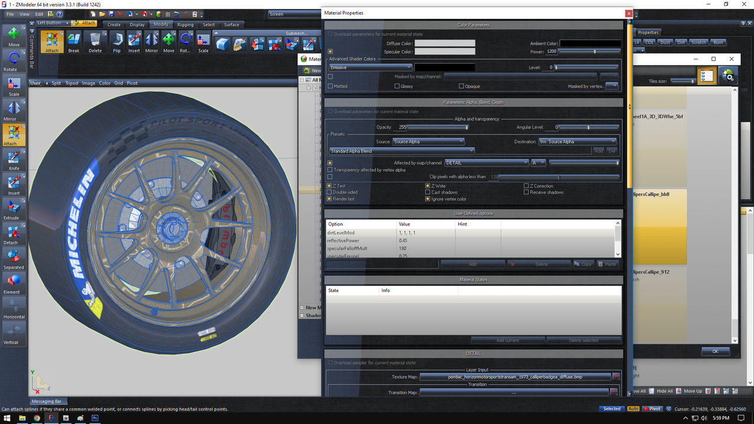Click OK in the texture browser window
The image size is (754, 424).
tap(715, 352)
